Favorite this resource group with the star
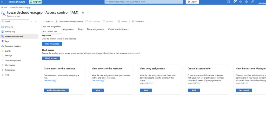 83,12
